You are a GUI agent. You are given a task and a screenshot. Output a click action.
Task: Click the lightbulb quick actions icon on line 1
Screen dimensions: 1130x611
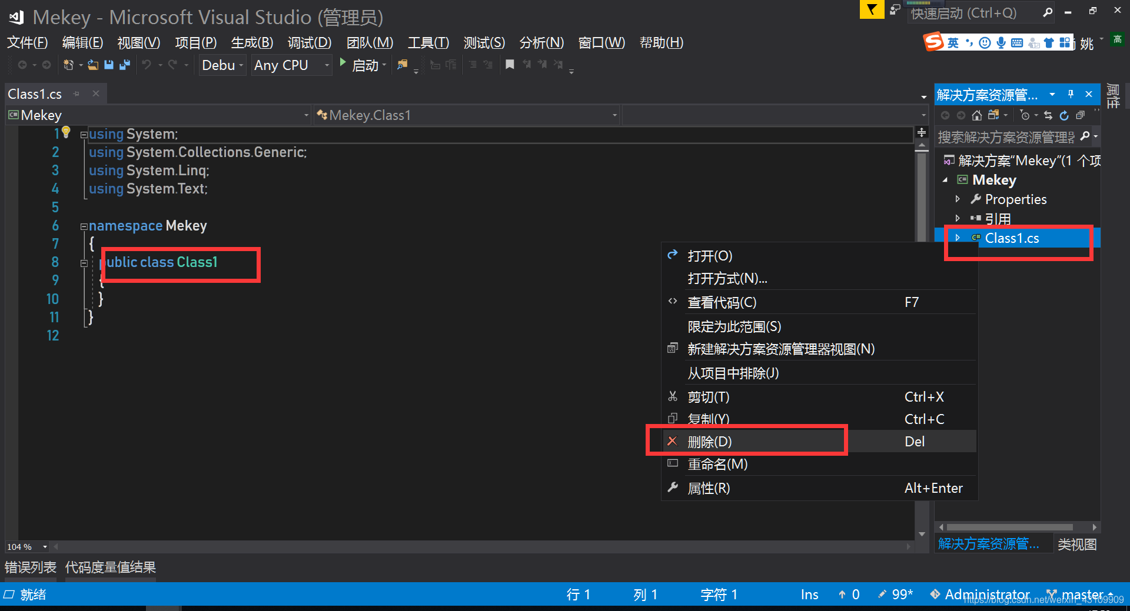coord(66,132)
